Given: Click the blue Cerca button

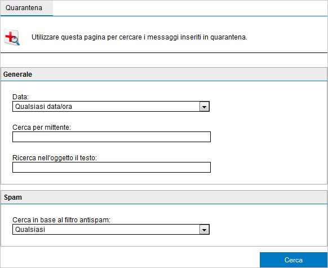Looking at the screenshot, I should 294,260.
